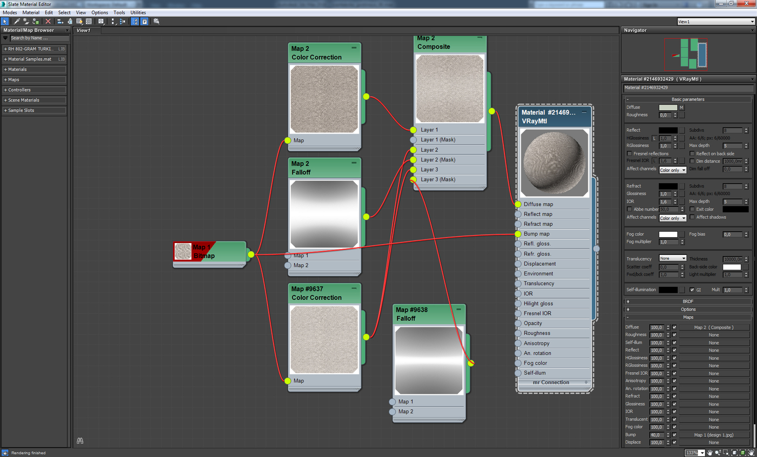Select the Pan Tool hand icon
This screenshot has width=757, height=457.
[709, 452]
